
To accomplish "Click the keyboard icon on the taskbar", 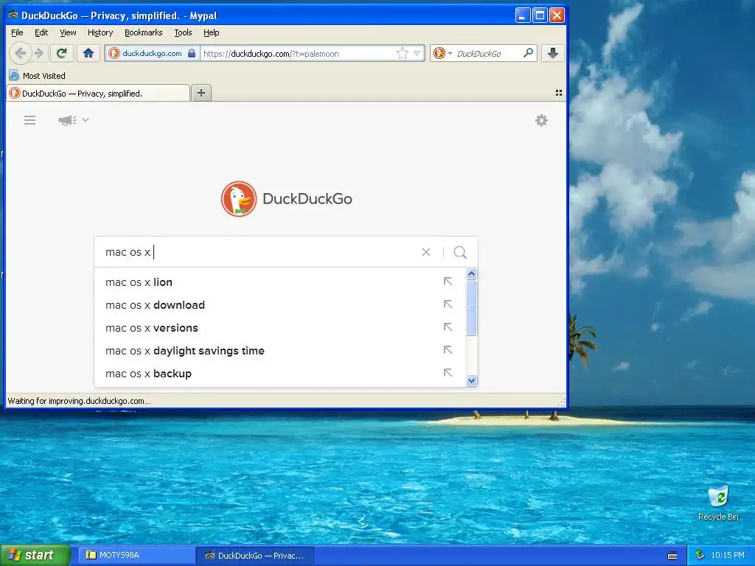I will [x=672, y=556].
